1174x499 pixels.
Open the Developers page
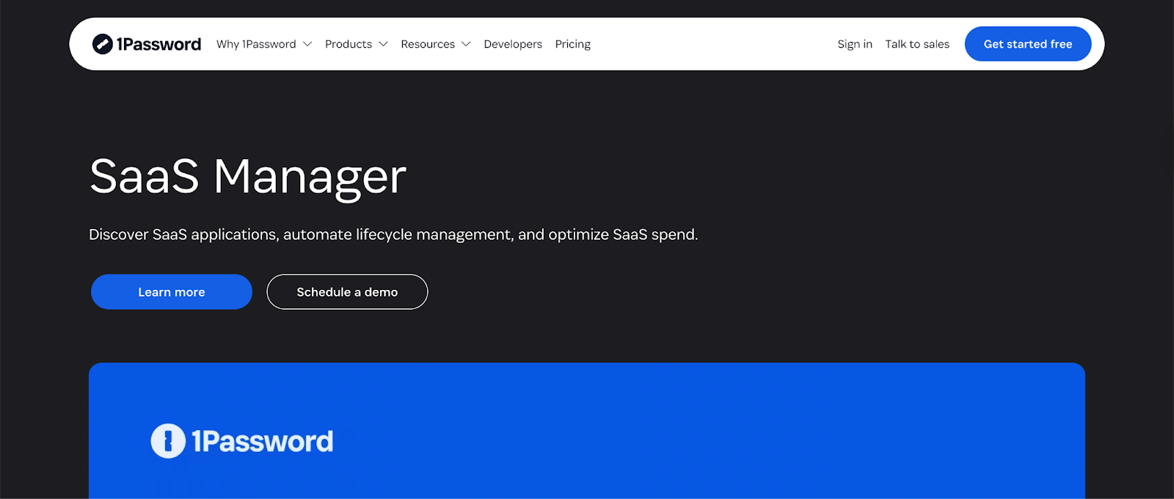tap(513, 44)
